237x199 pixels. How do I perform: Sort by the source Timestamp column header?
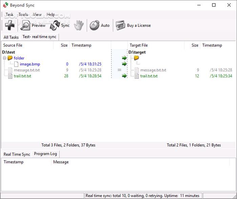(x=90, y=45)
